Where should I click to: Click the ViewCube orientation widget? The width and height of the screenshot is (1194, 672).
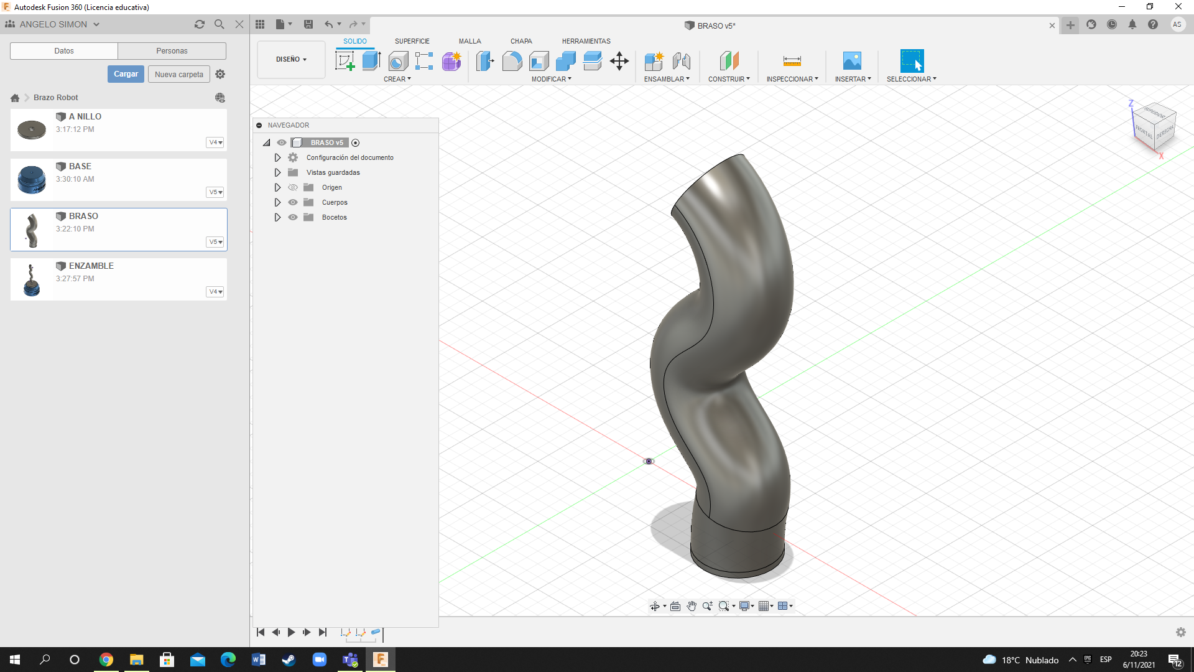pyautogui.click(x=1154, y=126)
